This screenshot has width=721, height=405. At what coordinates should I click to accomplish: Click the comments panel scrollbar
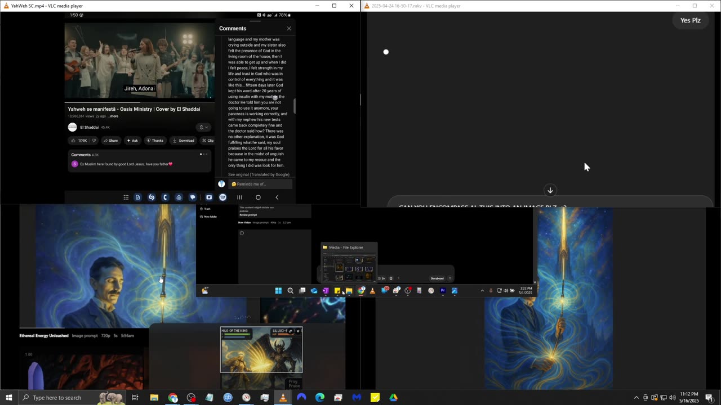point(294,106)
